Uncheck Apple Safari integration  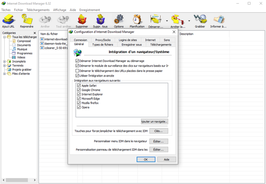pos(79,86)
